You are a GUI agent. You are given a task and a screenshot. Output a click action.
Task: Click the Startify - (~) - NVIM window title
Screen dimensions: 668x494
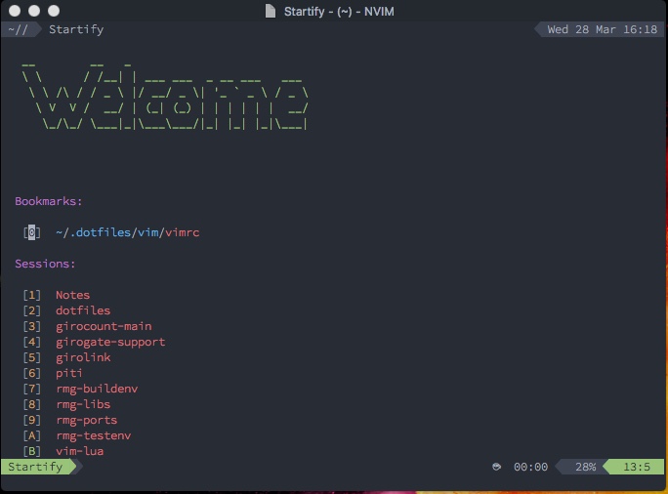click(339, 12)
